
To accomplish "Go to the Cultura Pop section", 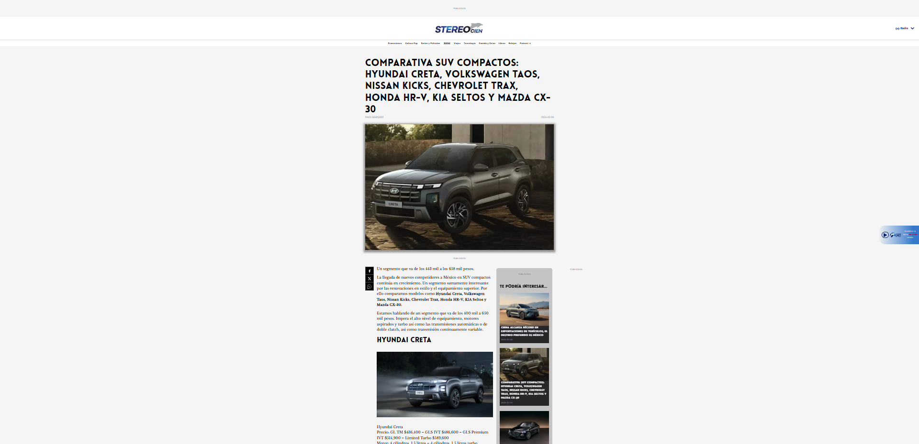I will coord(411,43).
